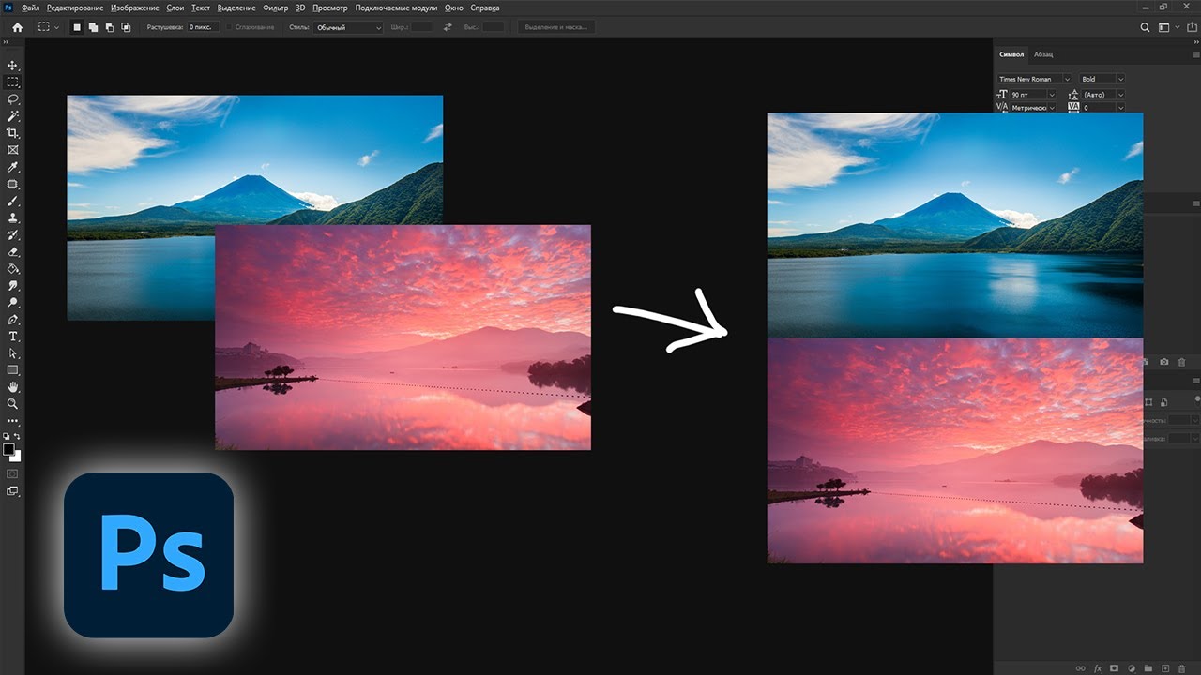Viewport: 1201px width, 675px height.
Task: Click the Выделение и маска button
Action: [556, 27]
